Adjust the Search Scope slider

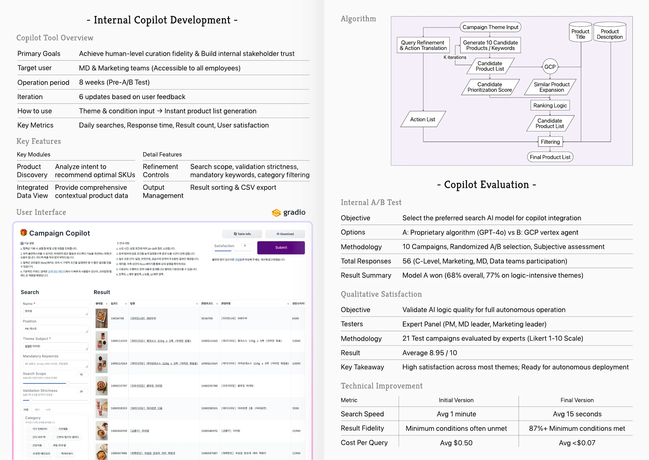pyautogui.click(x=55, y=383)
